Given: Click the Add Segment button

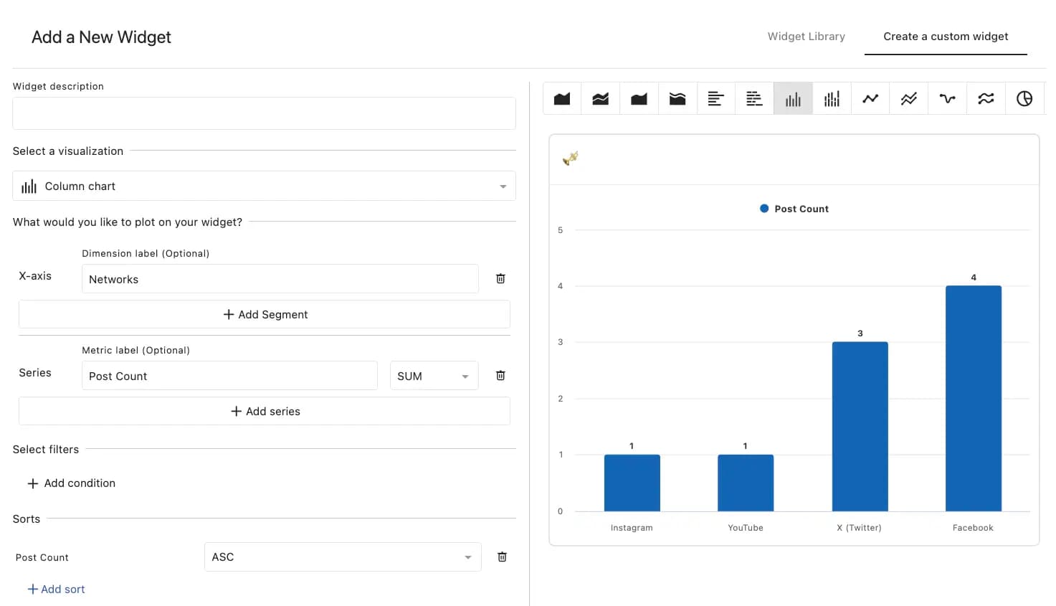Looking at the screenshot, I should coord(265,315).
